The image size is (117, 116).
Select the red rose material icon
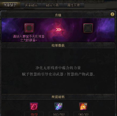[34, 107]
